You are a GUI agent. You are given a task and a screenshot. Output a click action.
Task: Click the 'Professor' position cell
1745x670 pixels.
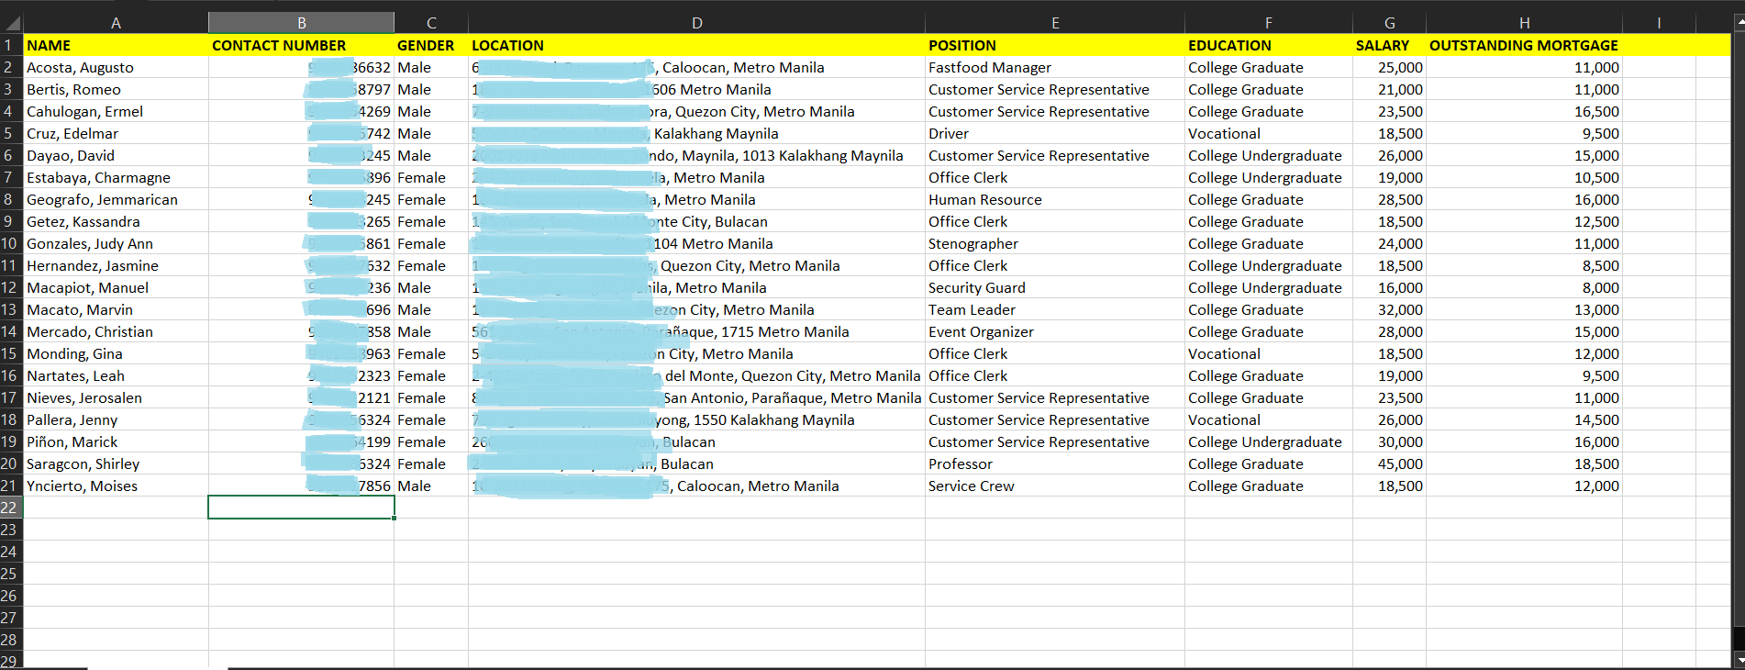coord(1055,463)
